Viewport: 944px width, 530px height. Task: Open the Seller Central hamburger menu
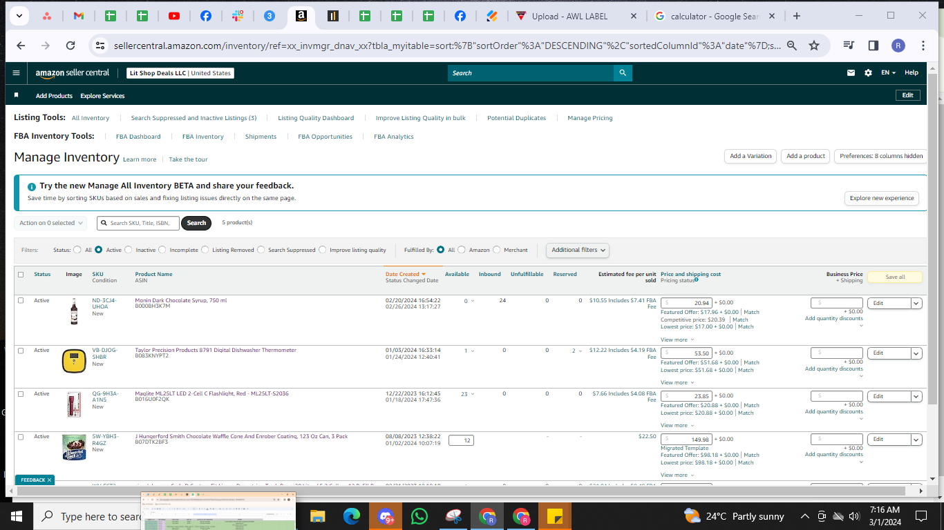tap(17, 72)
